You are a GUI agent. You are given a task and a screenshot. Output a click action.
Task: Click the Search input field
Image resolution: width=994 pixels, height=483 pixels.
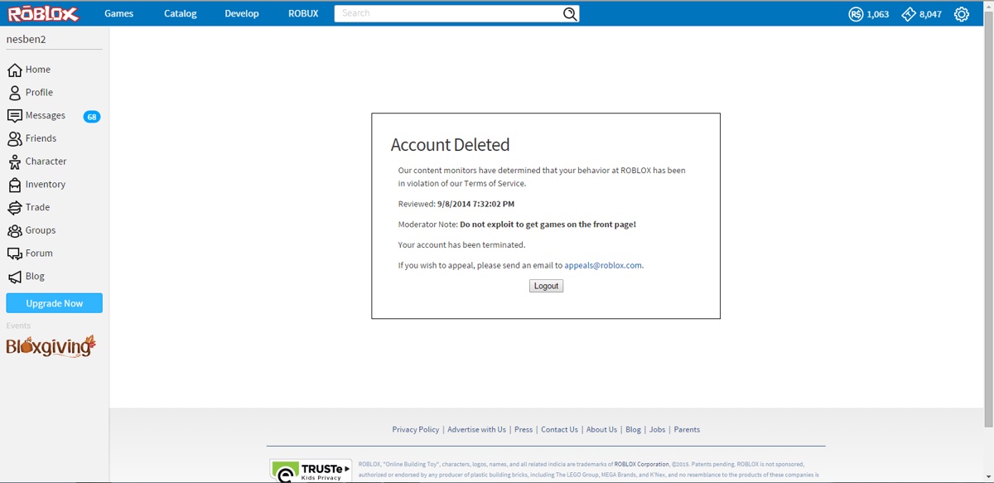click(x=448, y=13)
